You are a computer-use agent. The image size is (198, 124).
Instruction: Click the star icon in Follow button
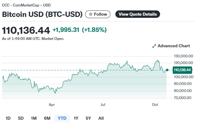point(91,14)
